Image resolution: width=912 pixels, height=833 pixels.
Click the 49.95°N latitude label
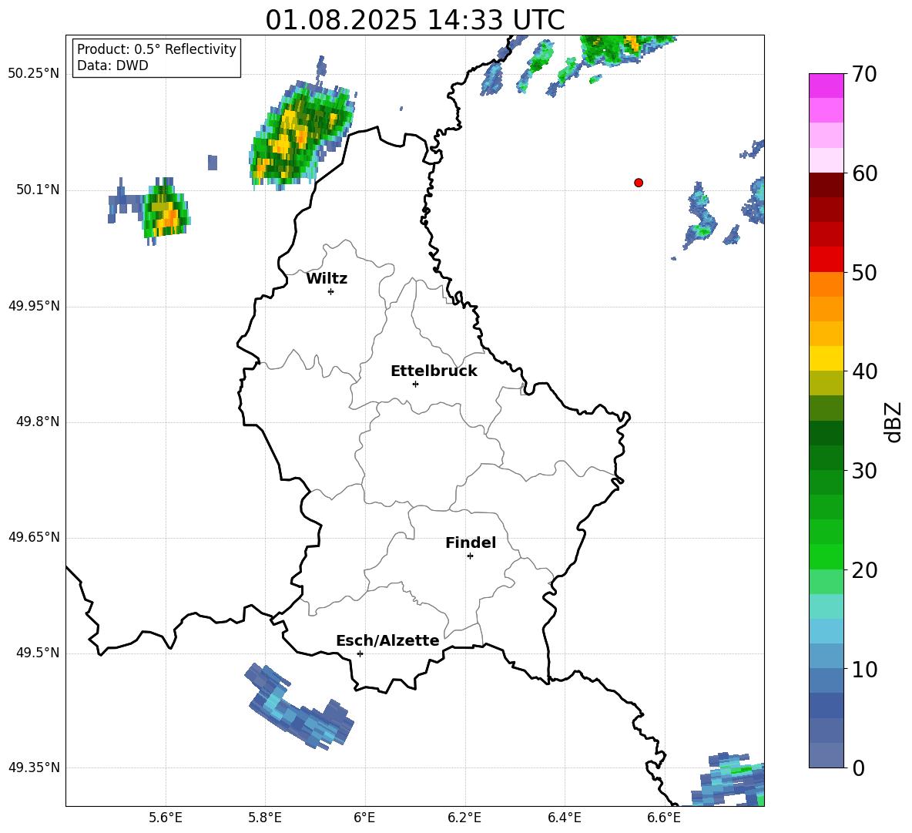click(x=34, y=306)
